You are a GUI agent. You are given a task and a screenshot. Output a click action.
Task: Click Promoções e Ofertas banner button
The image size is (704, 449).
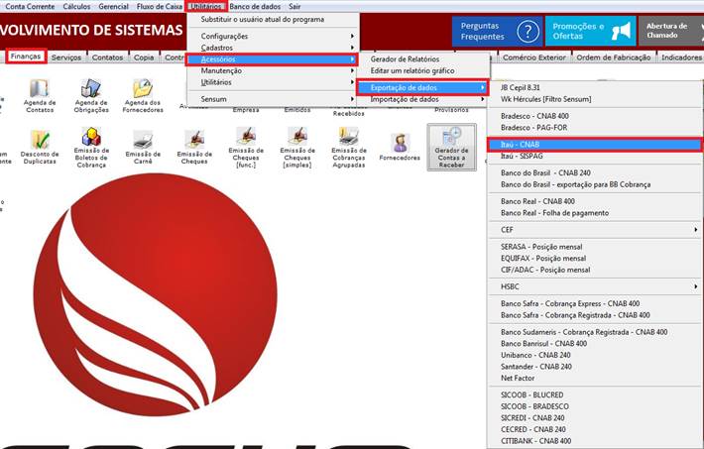point(590,31)
